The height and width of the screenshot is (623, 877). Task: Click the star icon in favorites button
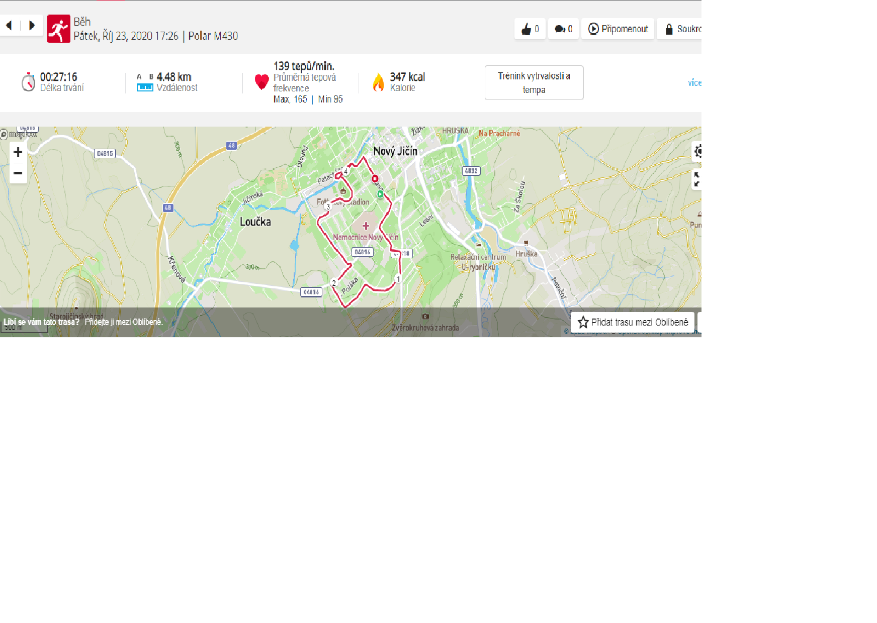click(583, 322)
